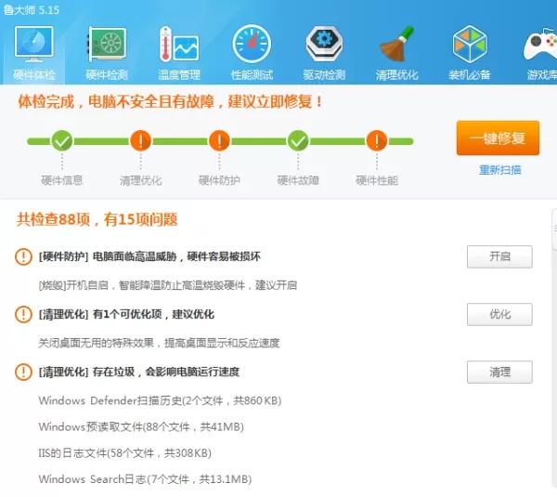Click the 硬件防护 step label
This screenshot has width=557, height=497.
point(219,180)
